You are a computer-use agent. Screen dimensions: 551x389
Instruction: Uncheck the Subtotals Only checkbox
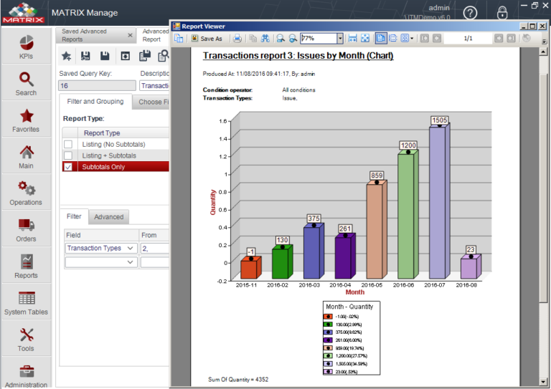coord(68,166)
